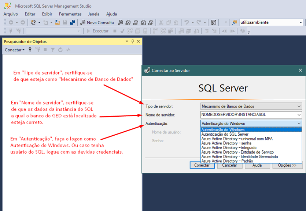Click the Save All double-disk icon
306x211 pixels.
(73, 23)
